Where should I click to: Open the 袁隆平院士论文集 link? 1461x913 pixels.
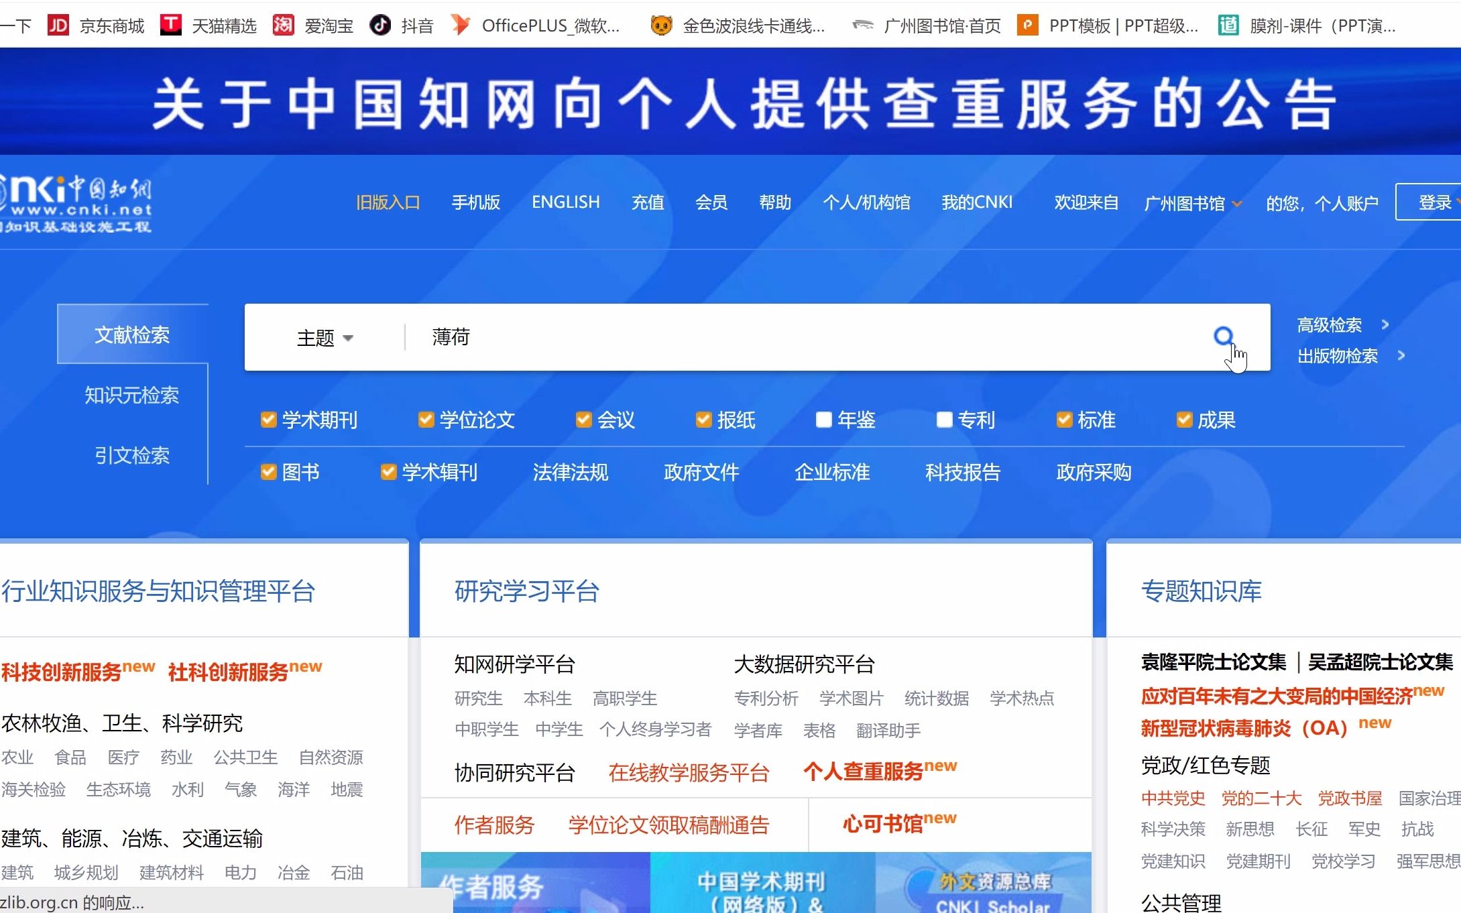pos(1214,662)
